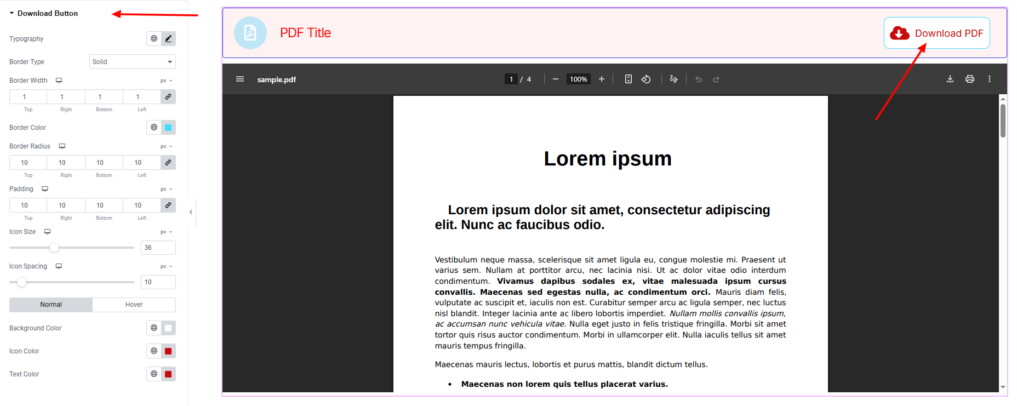Switch to the Hover tab
This screenshot has width=1017, height=406.
click(x=134, y=305)
